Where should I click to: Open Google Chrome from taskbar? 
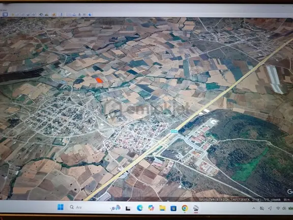[185, 208]
